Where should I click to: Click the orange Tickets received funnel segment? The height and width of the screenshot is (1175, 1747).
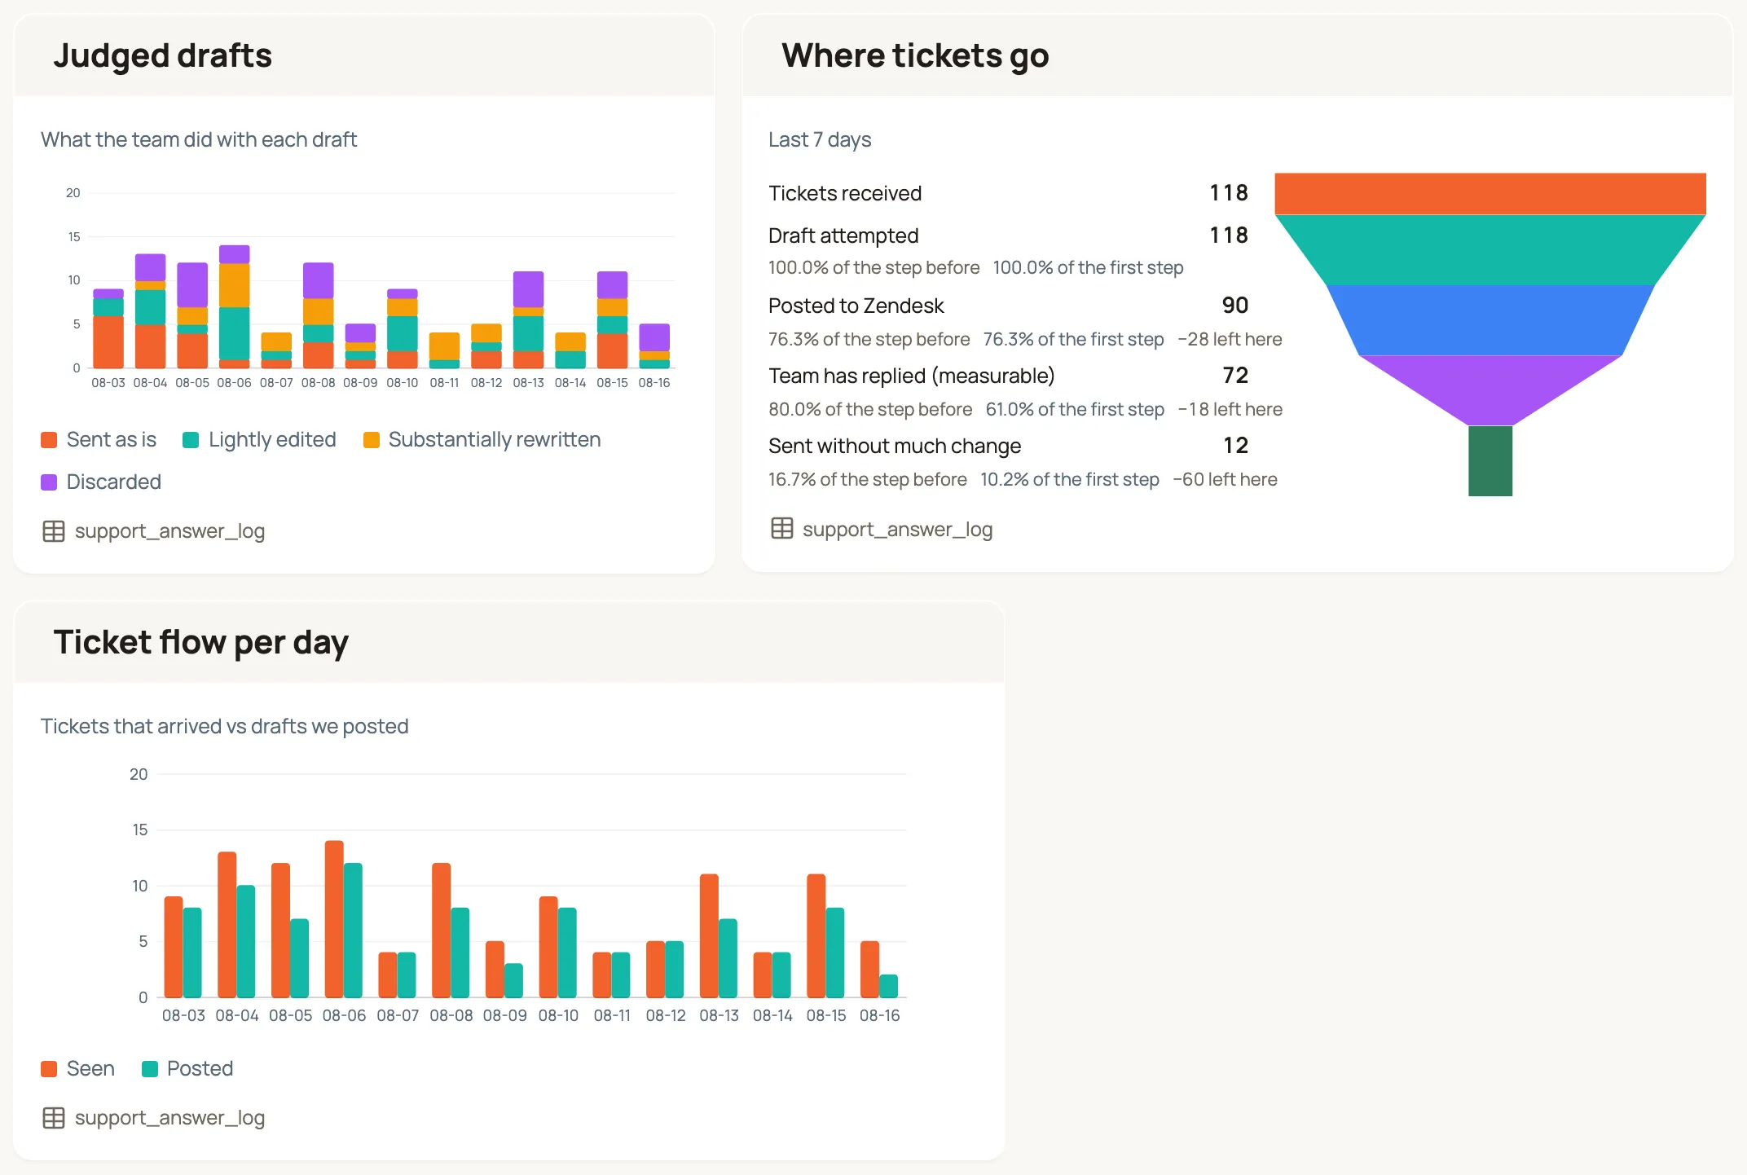(x=1490, y=194)
